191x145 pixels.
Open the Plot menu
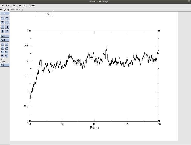click(19, 6)
